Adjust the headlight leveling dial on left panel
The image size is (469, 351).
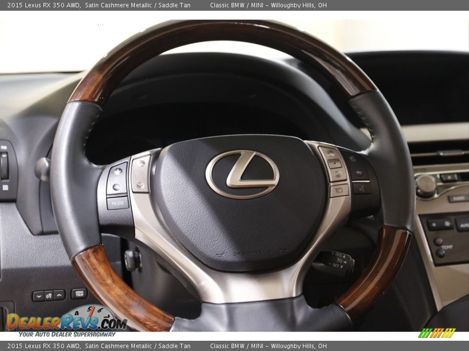click(4, 166)
